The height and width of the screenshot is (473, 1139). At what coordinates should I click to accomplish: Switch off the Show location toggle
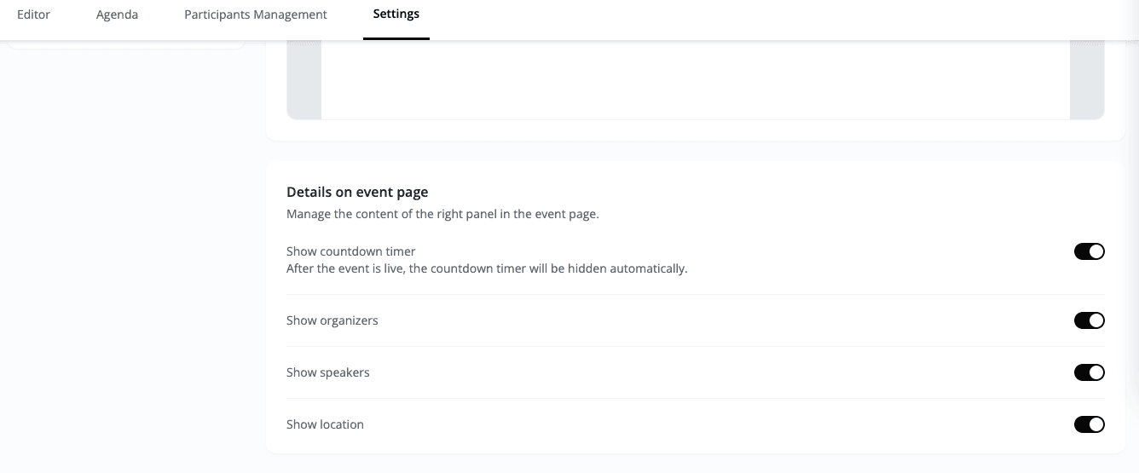1089,424
